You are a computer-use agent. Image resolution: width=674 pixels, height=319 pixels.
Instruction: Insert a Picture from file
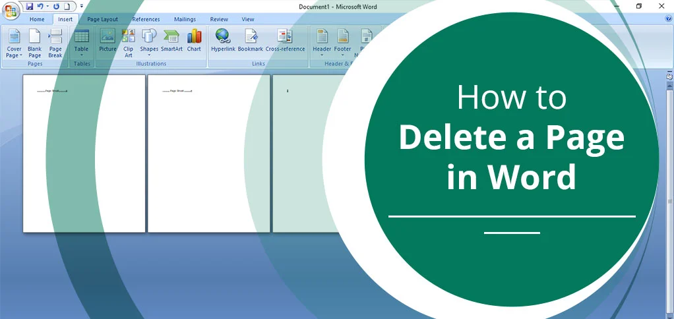pyautogui.click(x=107, y=41)
